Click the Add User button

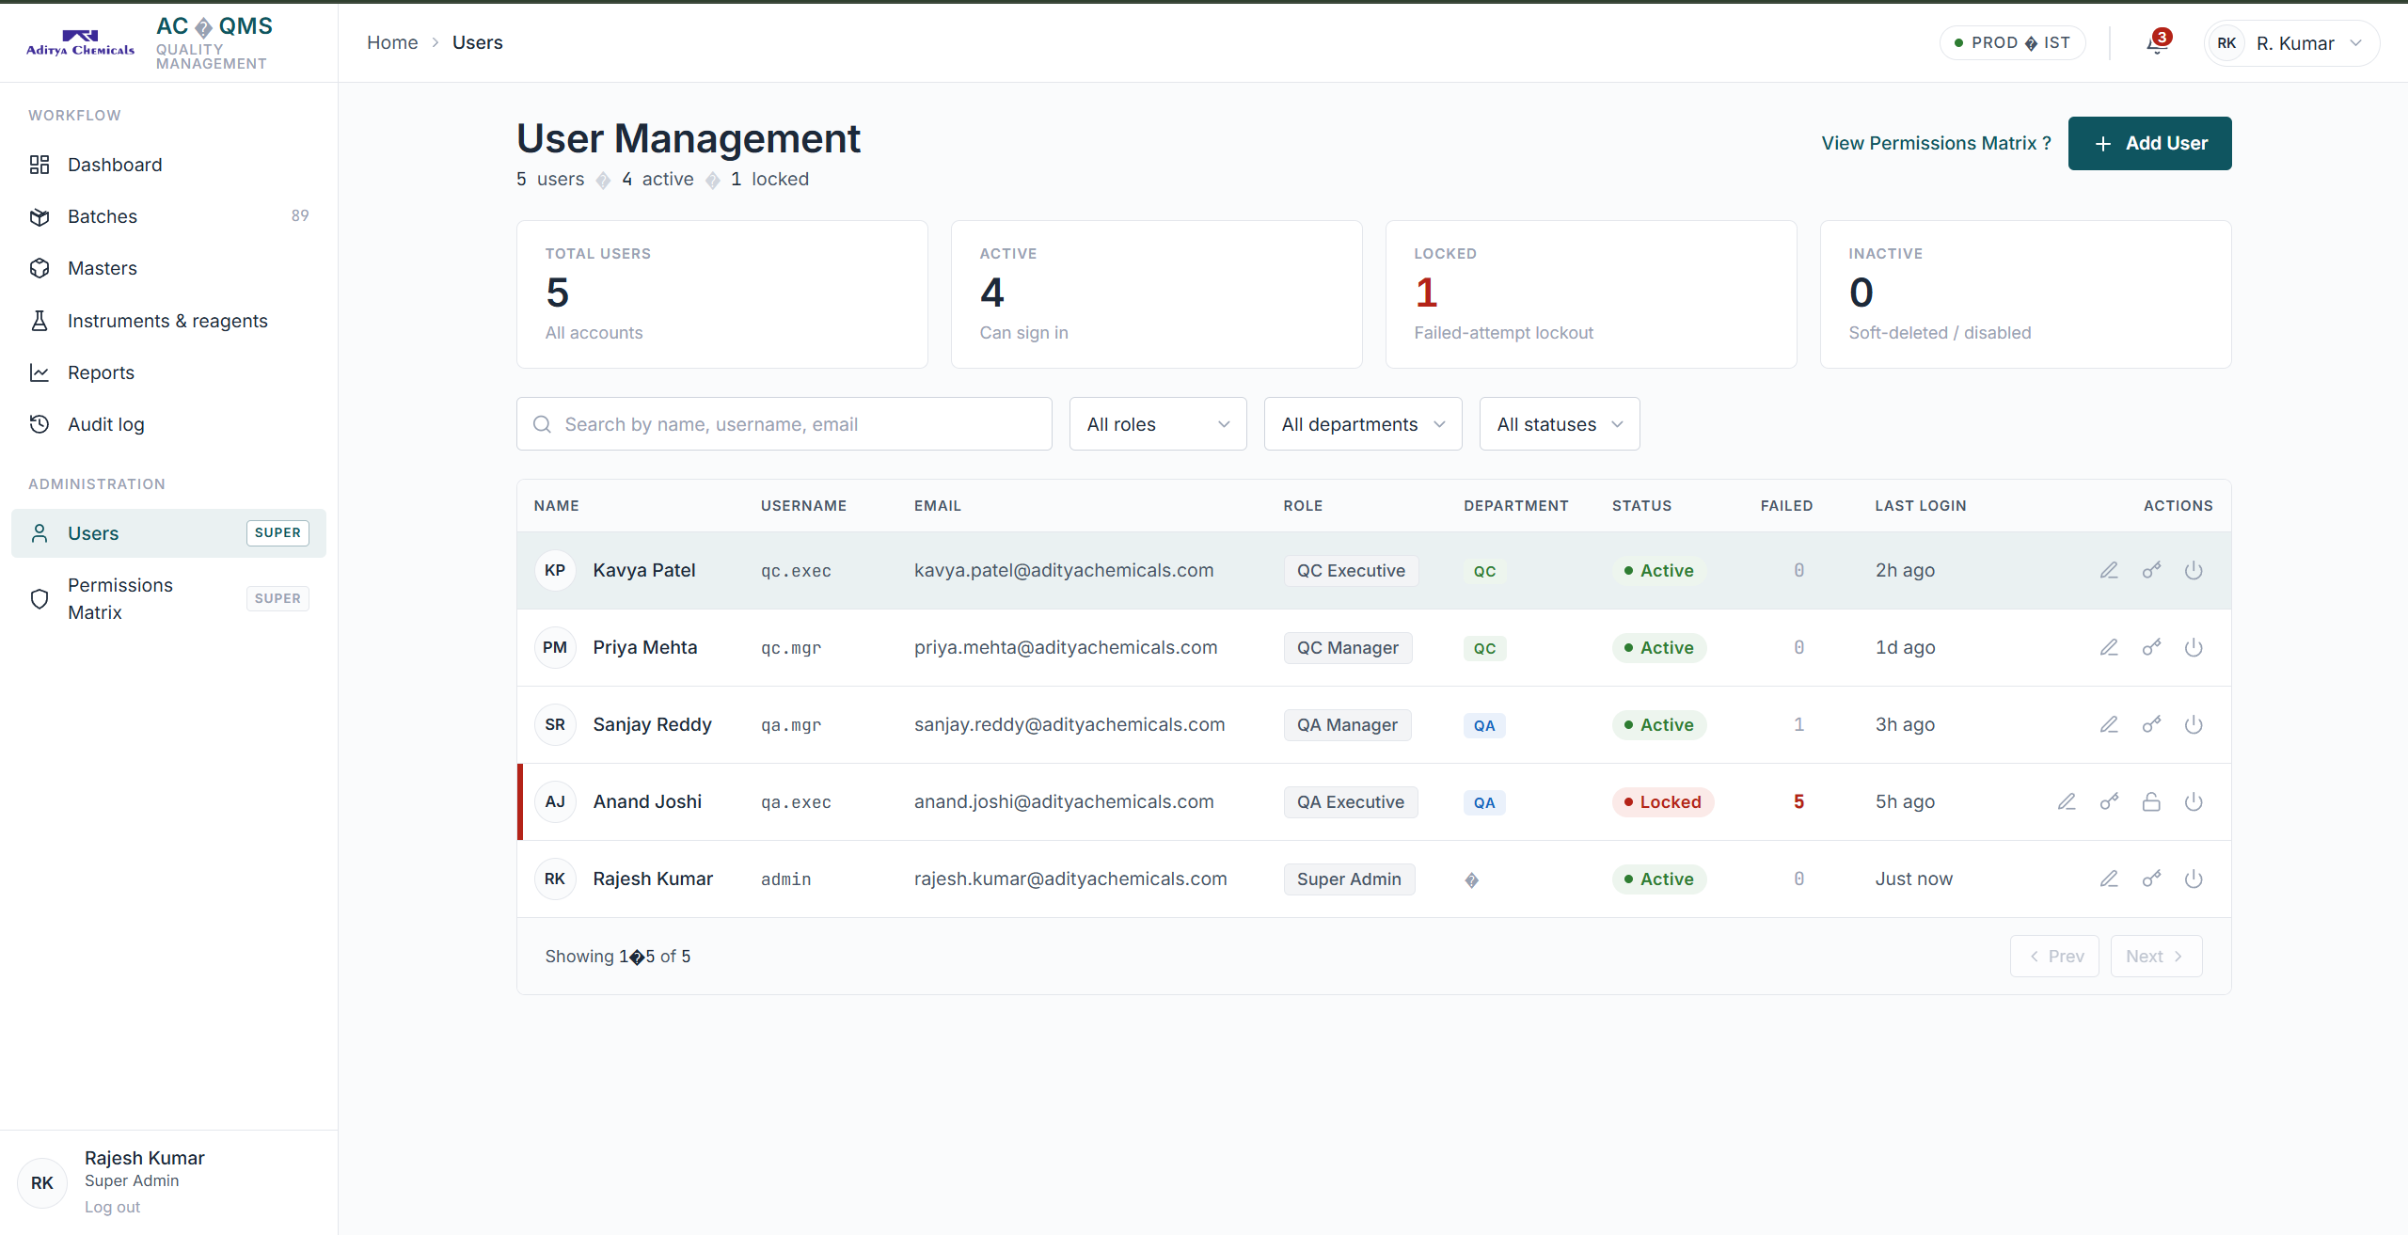[2149, 143]
